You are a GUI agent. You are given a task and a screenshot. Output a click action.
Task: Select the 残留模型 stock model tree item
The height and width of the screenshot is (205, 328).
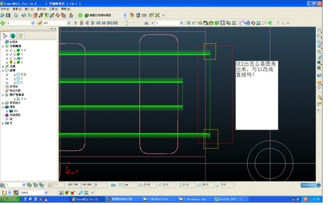[15, 115]
